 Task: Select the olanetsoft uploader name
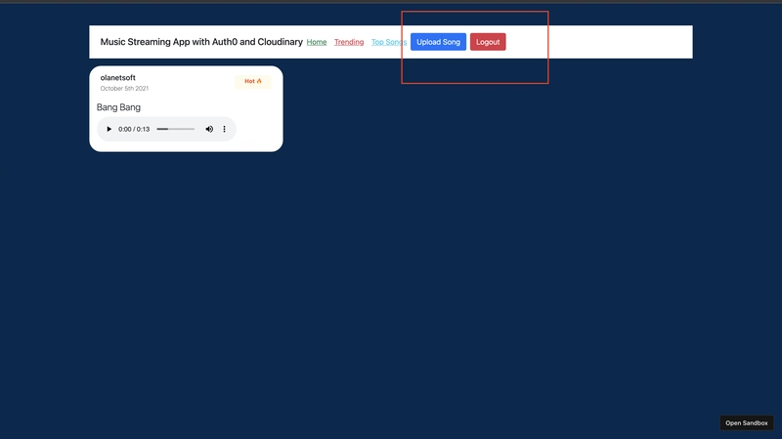(x=118, y=77)
